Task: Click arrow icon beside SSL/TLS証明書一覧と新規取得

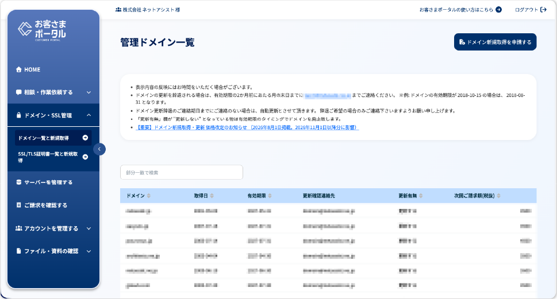Action: pyautogui.click(x=85, y=157)
